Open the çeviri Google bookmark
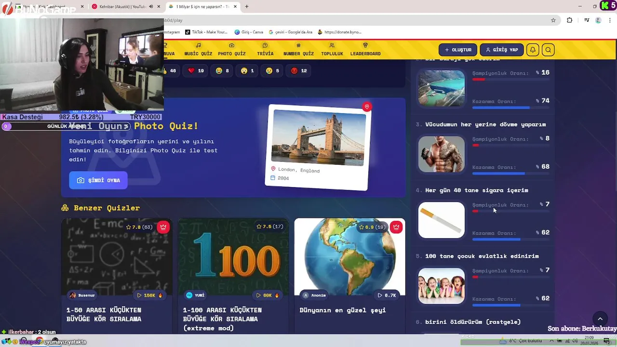This screenshot has height=347, width=617. [291, 32]
